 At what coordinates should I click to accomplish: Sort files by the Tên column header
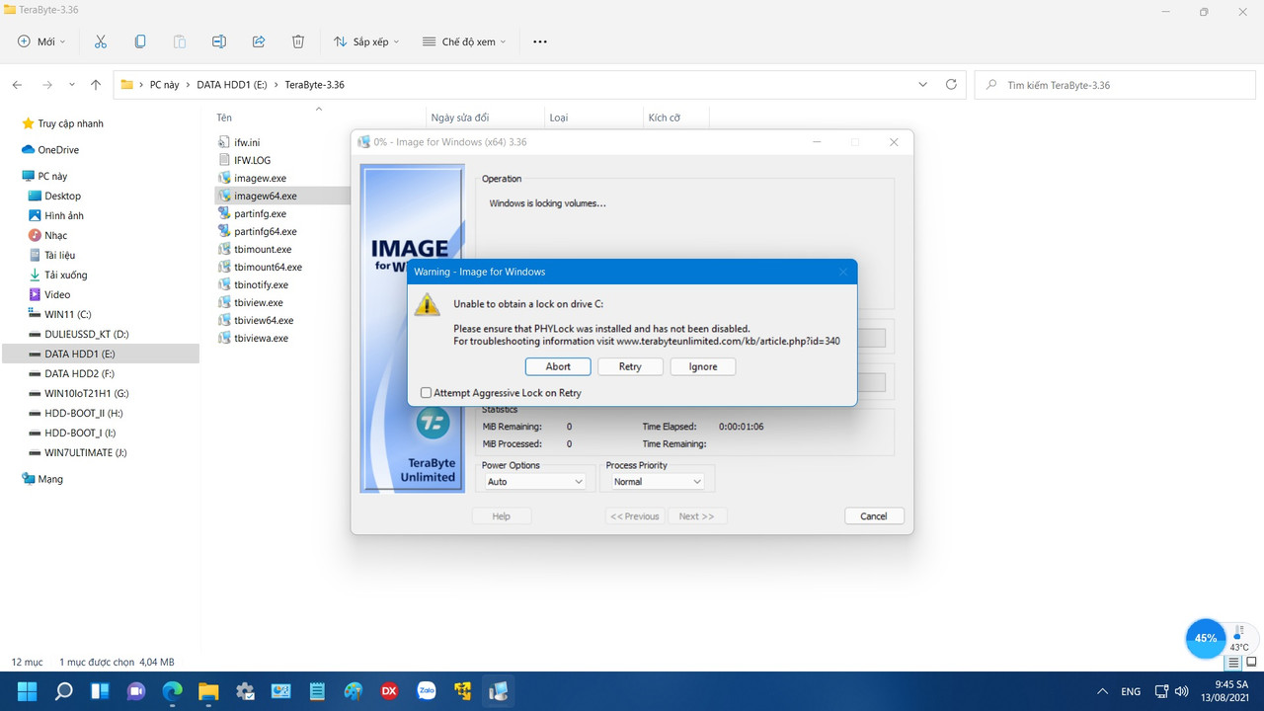[x=224, y=118]
